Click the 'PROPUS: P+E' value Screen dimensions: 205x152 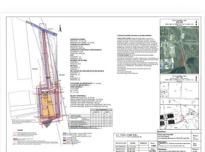(76, 64)
